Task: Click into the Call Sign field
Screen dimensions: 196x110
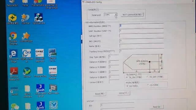Action: pyautogui.click(x=141, y=36)
